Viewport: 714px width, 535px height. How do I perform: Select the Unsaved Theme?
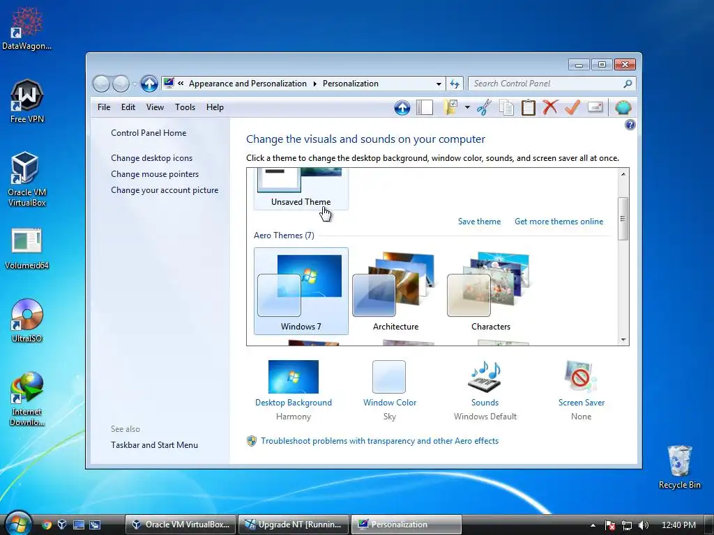[x=301, y=188]
